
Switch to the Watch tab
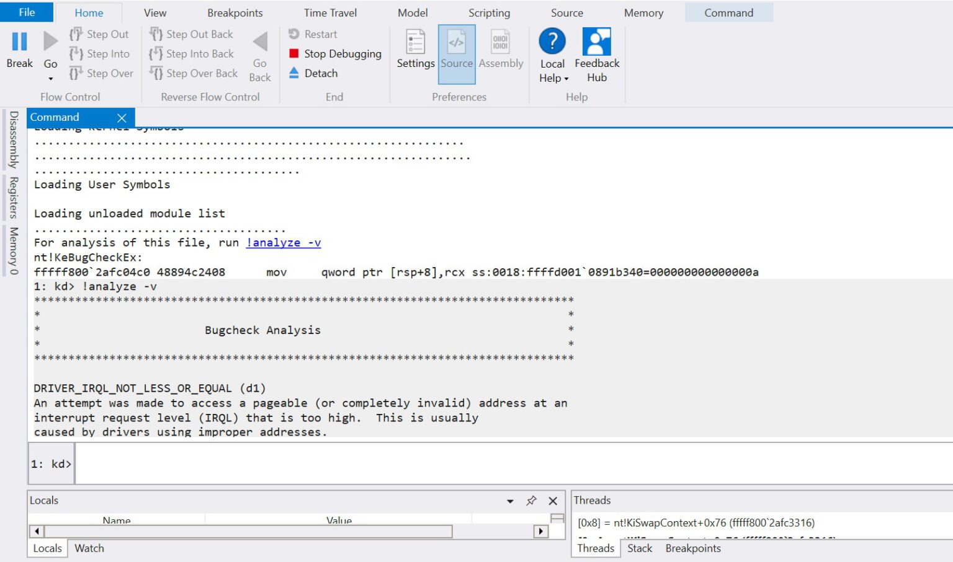point(89,548)
